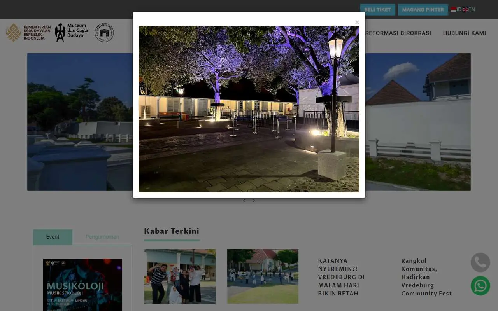Read 'KATANYA NYEREMIN?! VREDEBURG DI MALAM HARI' article
The image size is (498, 311).
tap(342, 277)
